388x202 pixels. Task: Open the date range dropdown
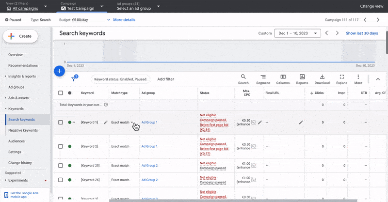tap(297, 33)
